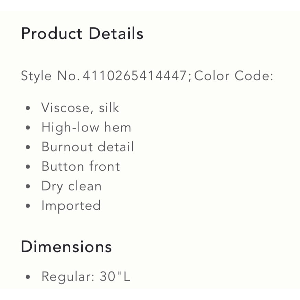This screenshot has height=300, width=300.
Task: Click the bullet beside Imported
Action: (28, 206)
